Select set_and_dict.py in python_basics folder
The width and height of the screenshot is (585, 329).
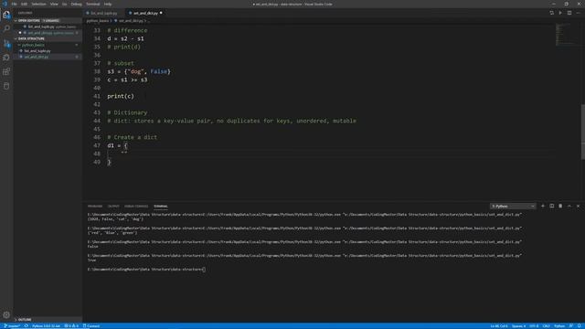point(37,57)
